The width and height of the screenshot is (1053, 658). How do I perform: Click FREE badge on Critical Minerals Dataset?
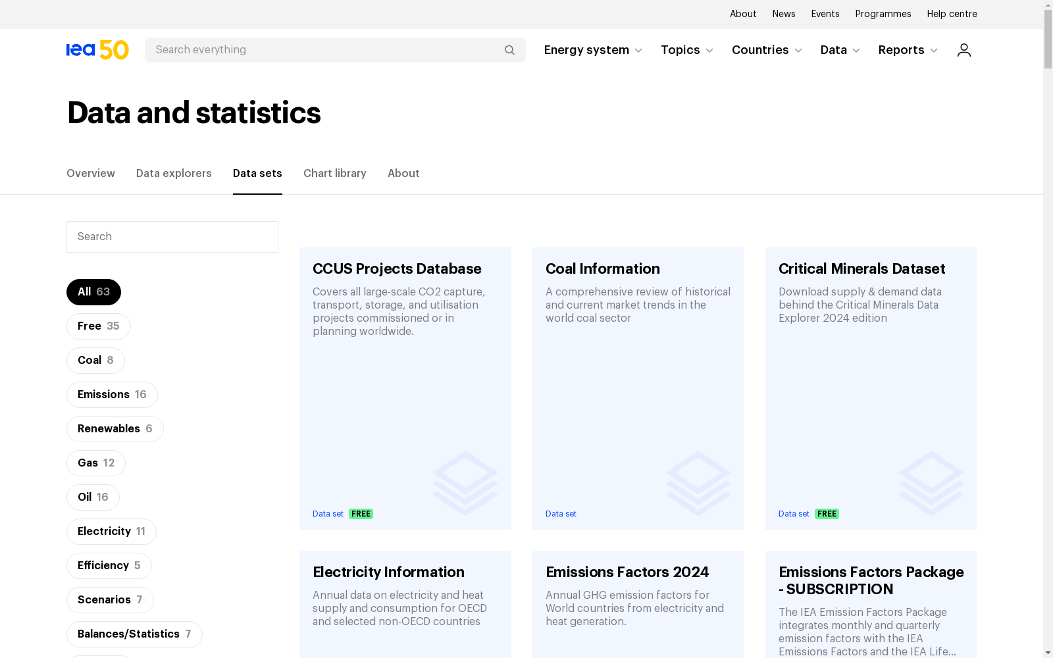click(x=827, y=514)
